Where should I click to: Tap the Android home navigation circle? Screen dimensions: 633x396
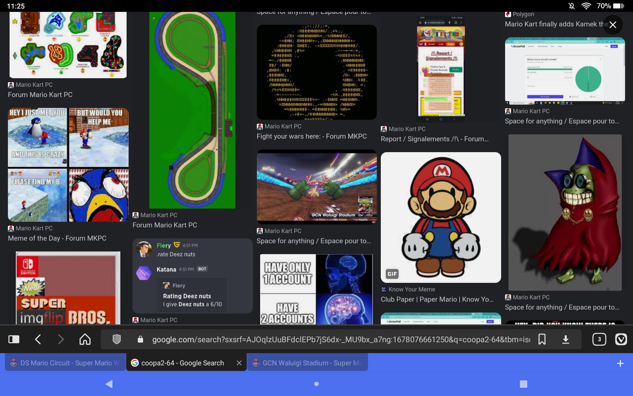(x=316, y=384)
